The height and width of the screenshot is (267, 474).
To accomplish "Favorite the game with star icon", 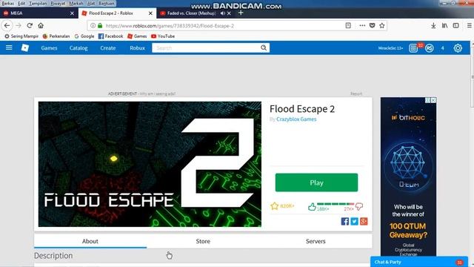I will [274, 206].
